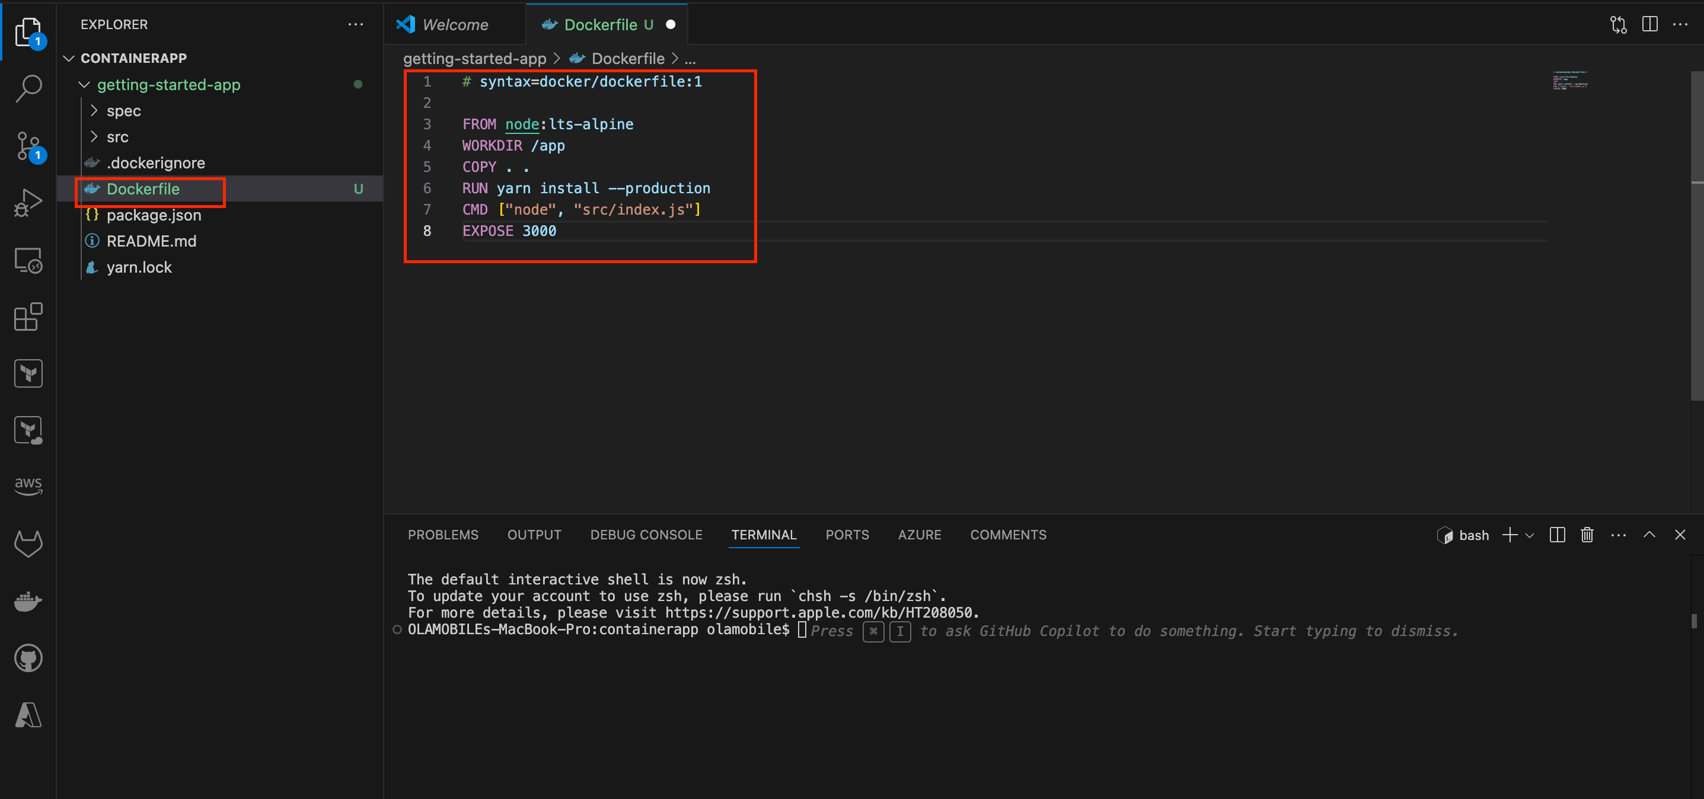Click the 'RUN yarn install --production' line
Screen dimensions: 1704x799
586,188
